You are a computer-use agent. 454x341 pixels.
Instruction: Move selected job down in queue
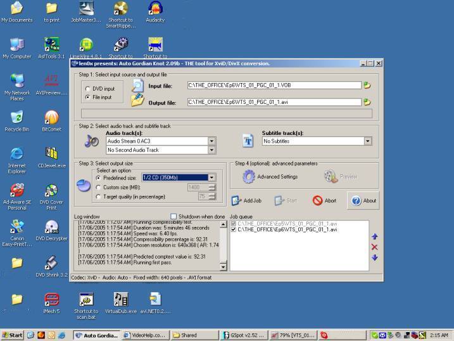[374, 257]
